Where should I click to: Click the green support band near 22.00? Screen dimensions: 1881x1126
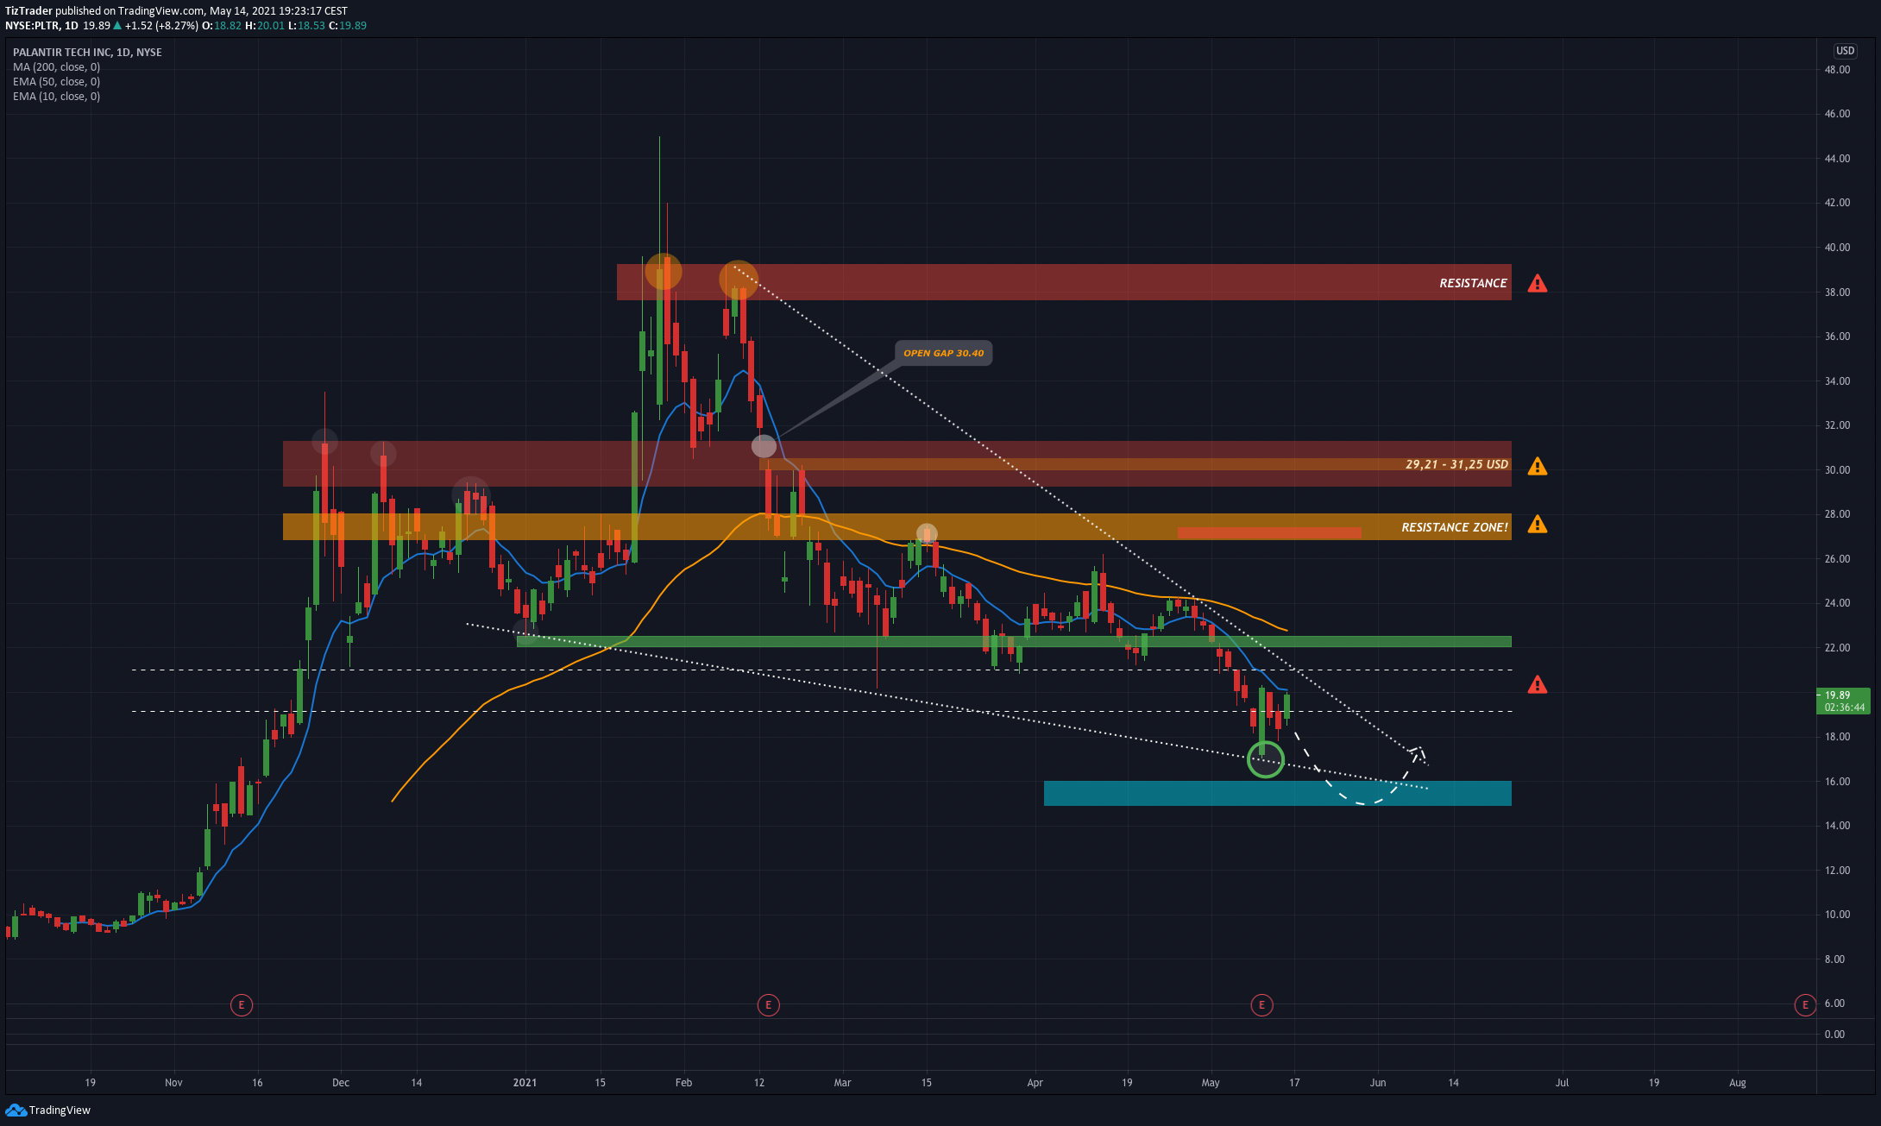pyautogui.click(x=1014, y=641)
